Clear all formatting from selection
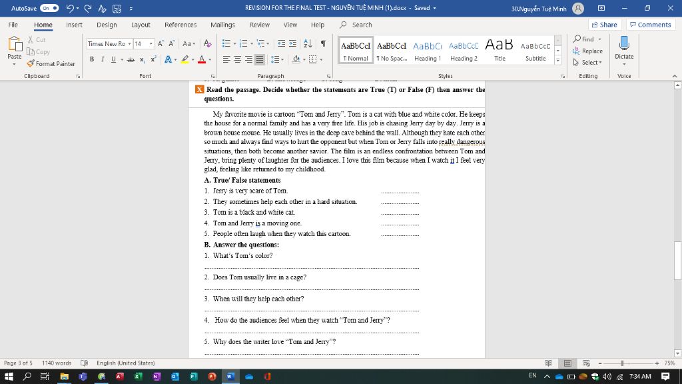This screenshot has width=682, height=384. 207,43
